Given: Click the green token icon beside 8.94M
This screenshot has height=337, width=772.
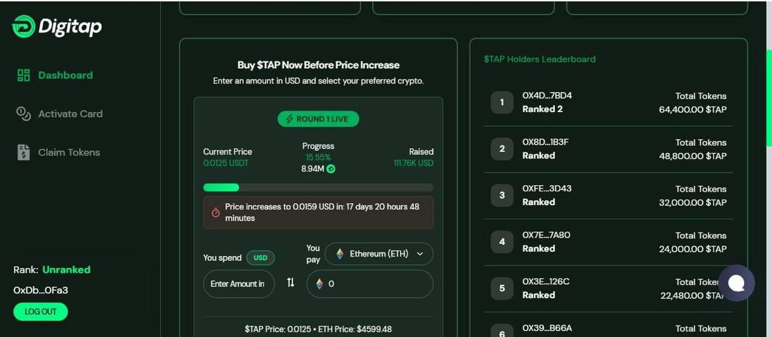Looking at the screenshot, I should pyautogui.click(x=331, y=169).
